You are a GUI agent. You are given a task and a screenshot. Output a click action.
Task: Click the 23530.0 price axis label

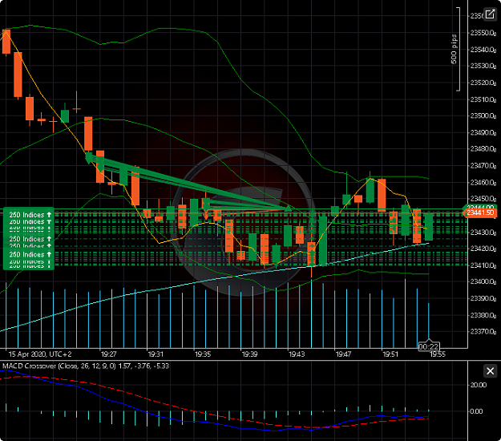[x=483, y=66]
